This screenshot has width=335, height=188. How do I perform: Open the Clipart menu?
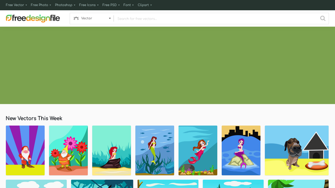(x=145, y=5)
